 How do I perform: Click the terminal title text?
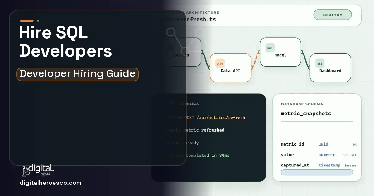(x=189, y=103)
